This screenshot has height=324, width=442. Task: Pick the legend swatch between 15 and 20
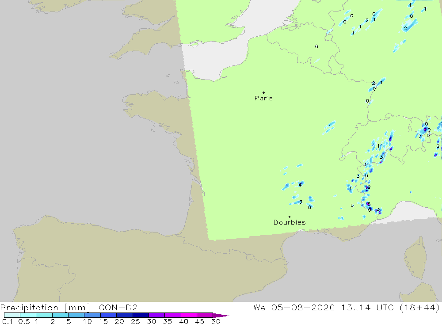point(109,315)
